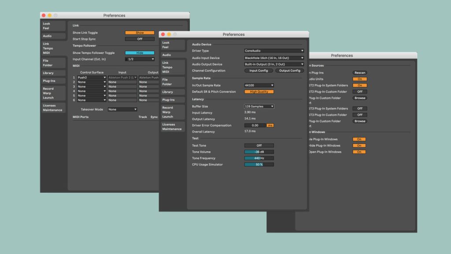The height and width of the screenshot is (254, 451).
Task: Enable VST3 Plug-In System Folders
Action: [359, 108]
